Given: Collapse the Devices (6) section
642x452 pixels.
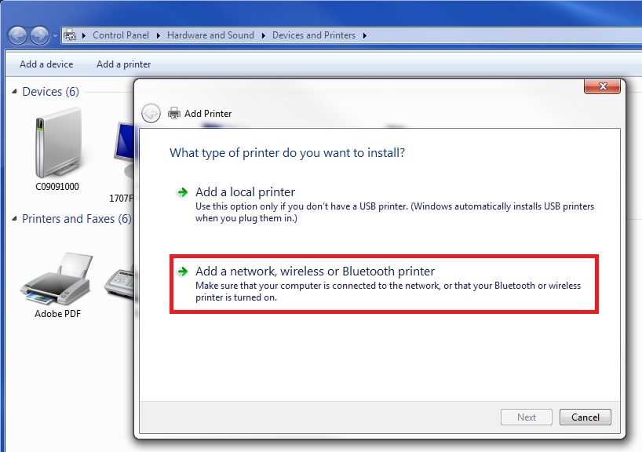Looking at the screenshot, I should pos(14,92).
